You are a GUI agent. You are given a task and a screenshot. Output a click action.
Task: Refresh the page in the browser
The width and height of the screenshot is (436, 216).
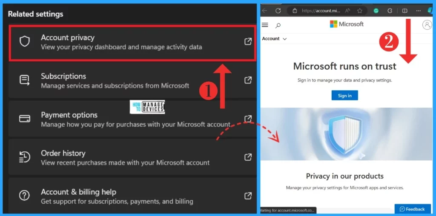278,11
